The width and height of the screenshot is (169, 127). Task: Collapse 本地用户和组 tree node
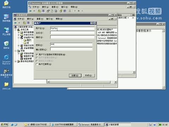(19, 37)
